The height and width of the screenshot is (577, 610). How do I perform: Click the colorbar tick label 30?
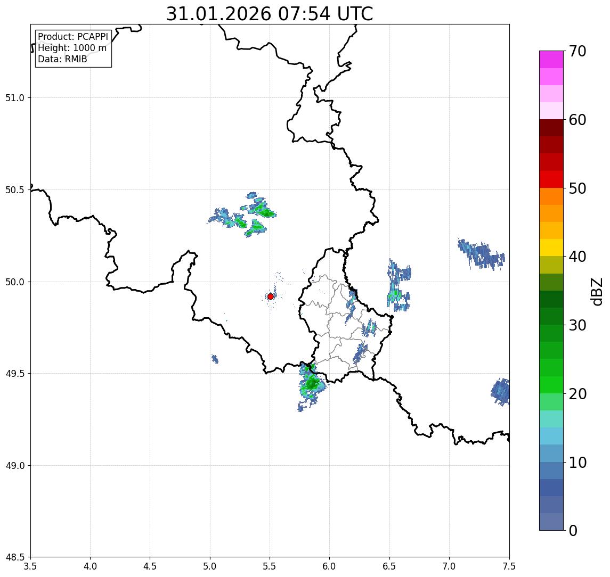578,325
